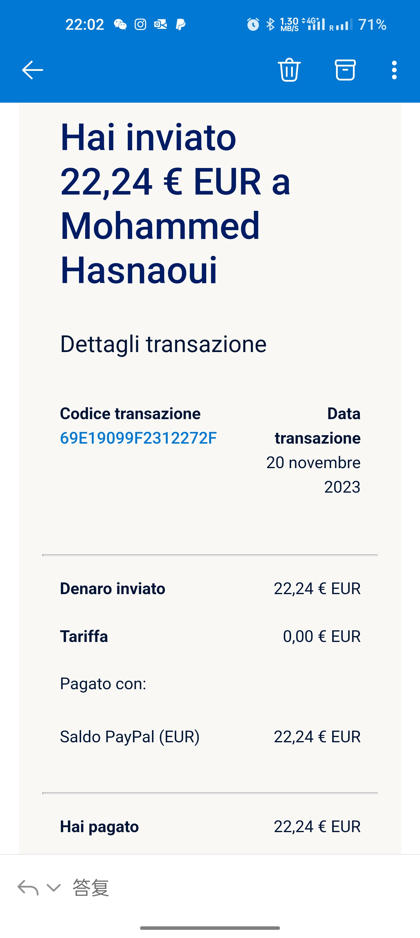Tap the 答复 reply field

pyautogui.click(x=91, y=887)
